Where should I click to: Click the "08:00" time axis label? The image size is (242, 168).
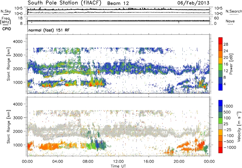(88, 162)
